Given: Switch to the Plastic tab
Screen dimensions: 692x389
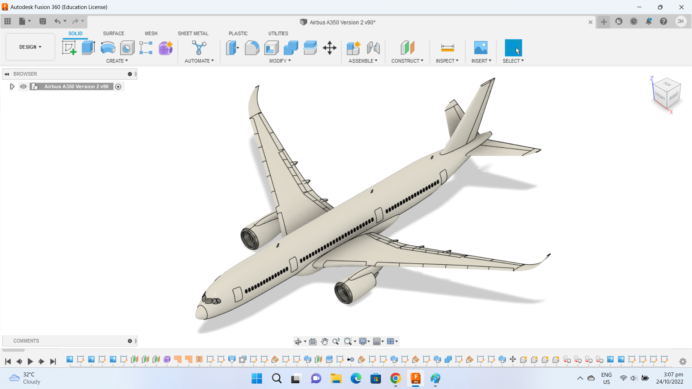Looking at the screenshot, I should (238, 33).
